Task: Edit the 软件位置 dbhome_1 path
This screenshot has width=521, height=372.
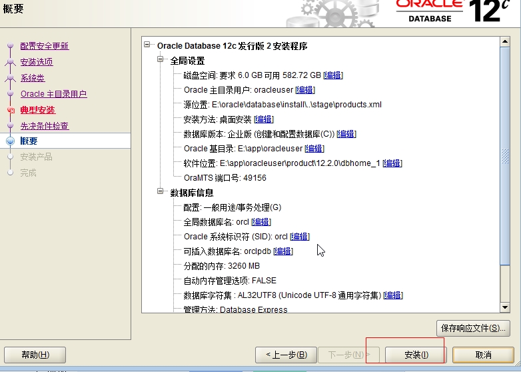Action: pyautogui.click(x=392, y=163)
